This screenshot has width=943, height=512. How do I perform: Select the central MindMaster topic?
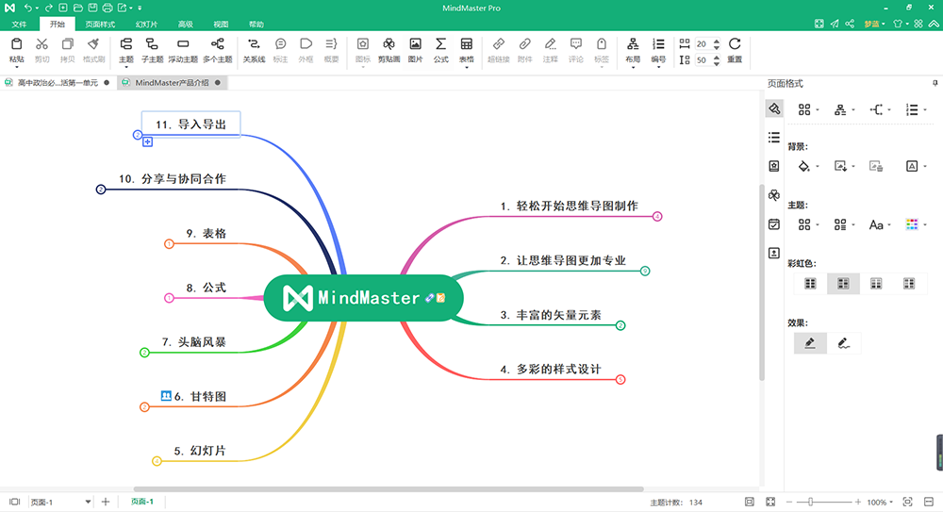coord(363,298)
